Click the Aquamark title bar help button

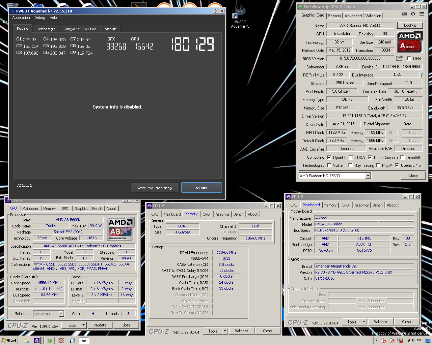point(216,11)
